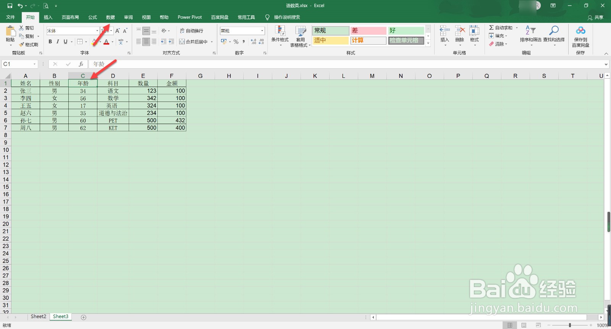The height and width of the screenshot is (329, 611).
Task: Click AutoSum (自动求和)
Action: click(501, 28)
